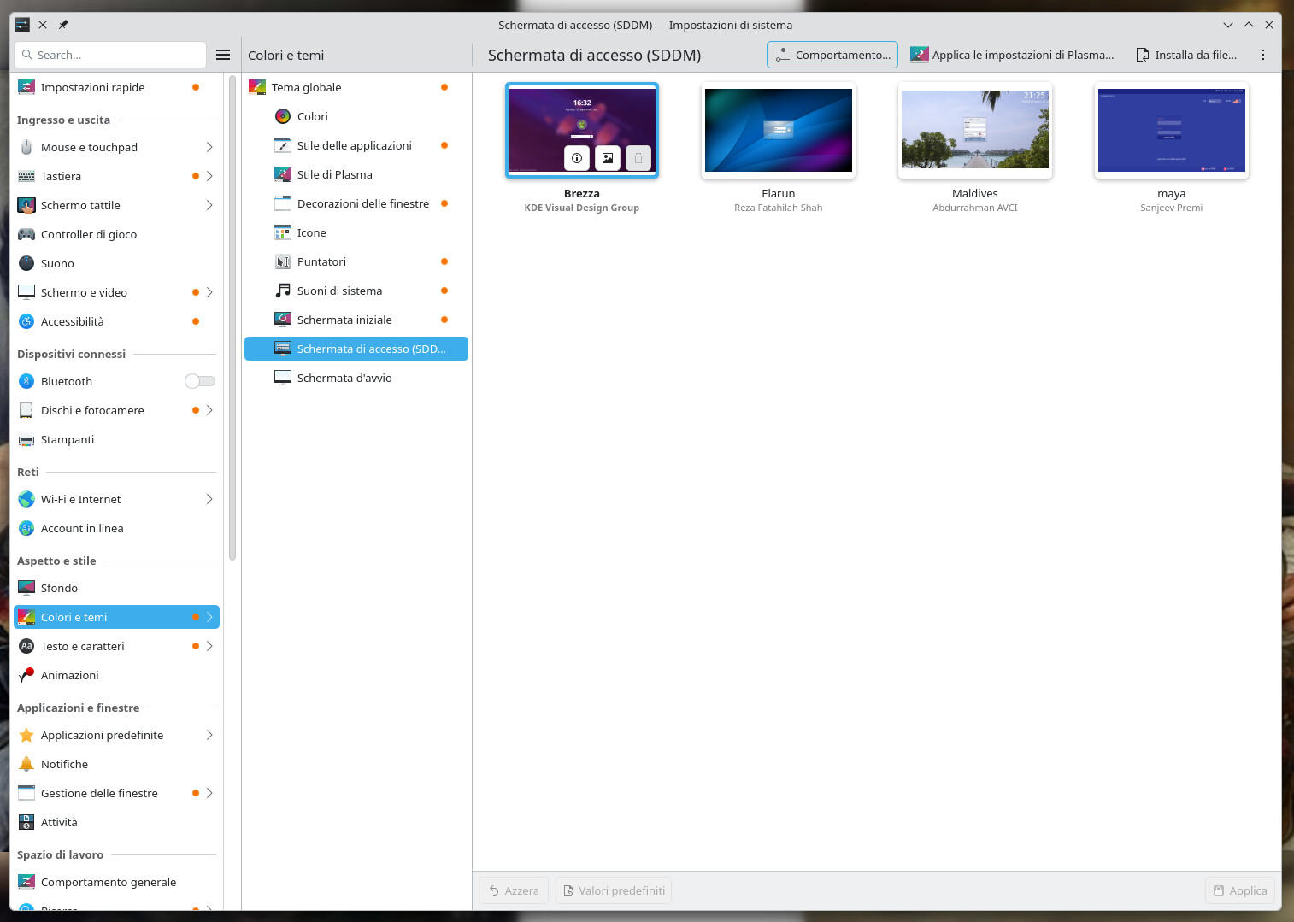Image resolution: width=1294 pixels, height=922 pixels.
Task: Toggle the Bluetooth switch
Action: 200,381
